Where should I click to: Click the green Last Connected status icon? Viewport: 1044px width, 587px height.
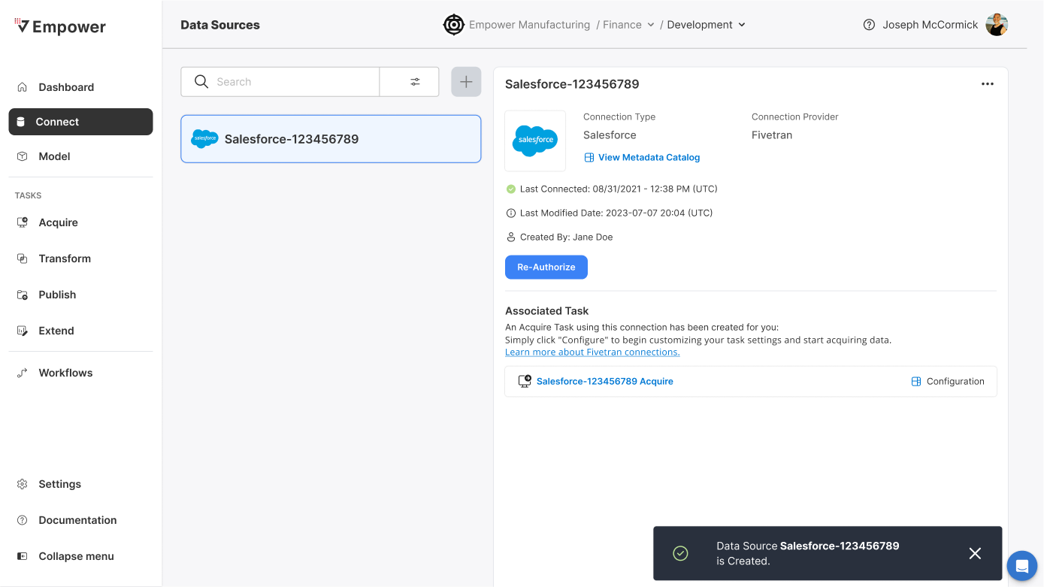(511, 189)
